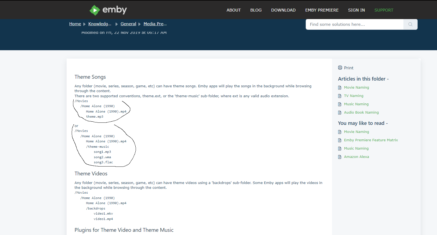Click document icon beside Amazon Alexa
The image size is (437, 235).
340,157
